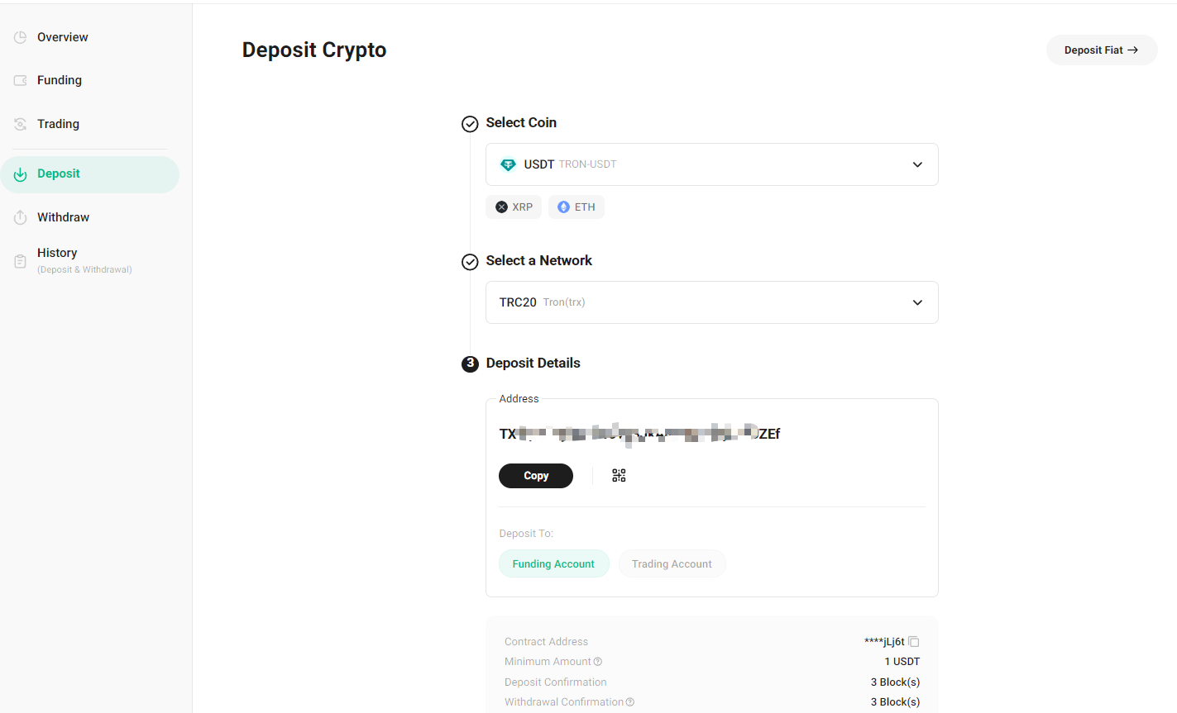Open the Minimum Amount tooltip
This screenshot has width=1177, height=713.
tap(598, 661)
